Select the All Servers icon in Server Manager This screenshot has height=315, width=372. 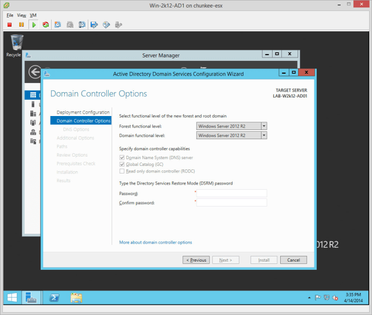click(x=33, y=114)
